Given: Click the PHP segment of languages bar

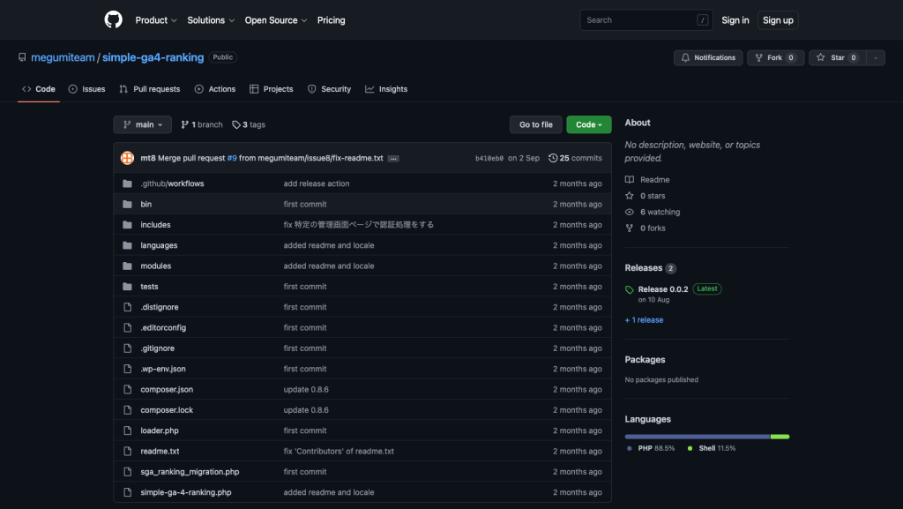Looking at the screenshot, I should (x=698, y=437).
